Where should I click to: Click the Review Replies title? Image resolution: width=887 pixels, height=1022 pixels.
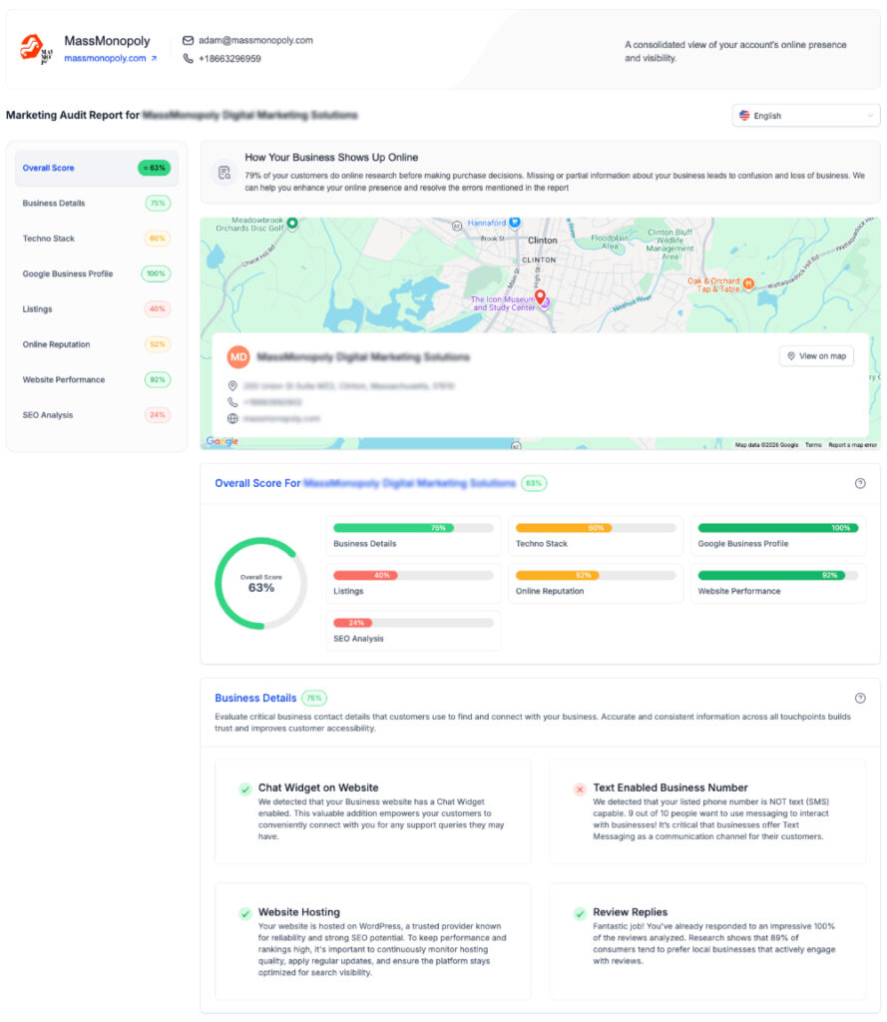(631, 912)
